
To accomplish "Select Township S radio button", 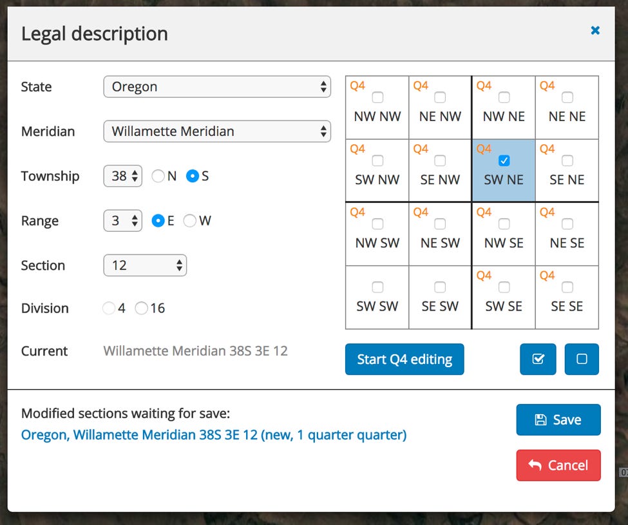I will (193, 176).
